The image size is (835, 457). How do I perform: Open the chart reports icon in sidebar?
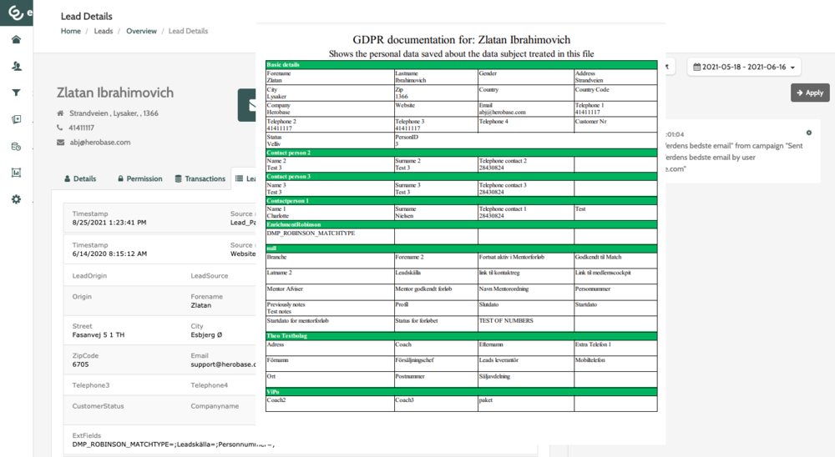click(16, 173)
